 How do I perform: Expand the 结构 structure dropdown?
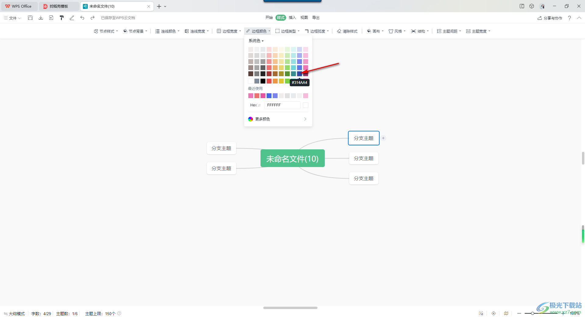tap(420, 31)
